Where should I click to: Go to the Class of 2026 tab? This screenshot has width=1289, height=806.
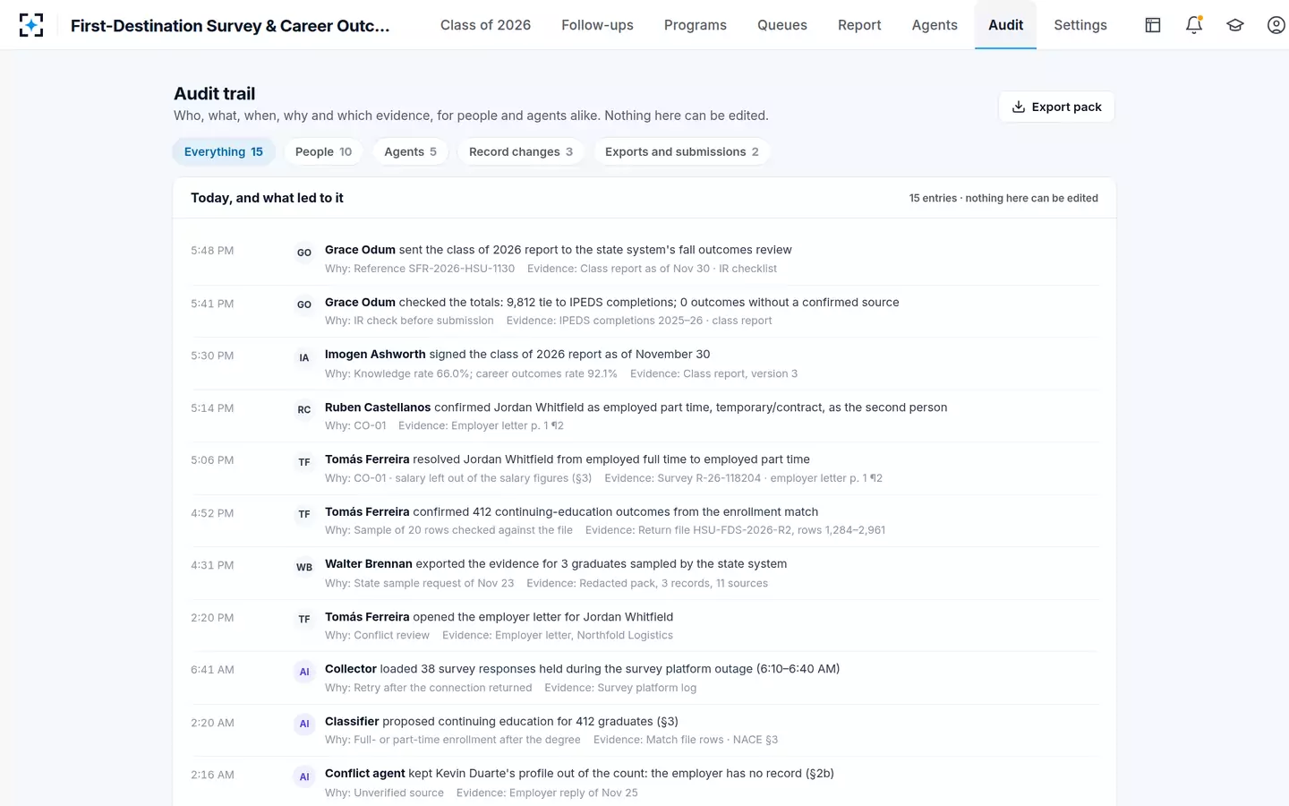(x=485, y=25)
